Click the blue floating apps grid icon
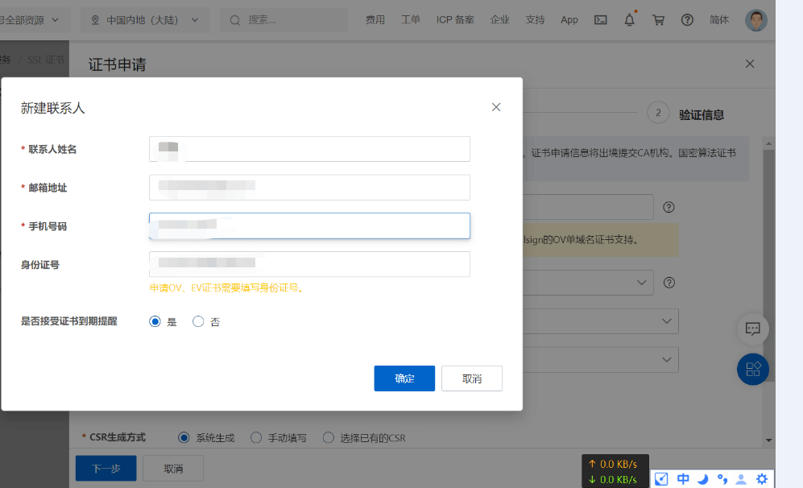The height and width of the screenshot is (488, 803). click(x=753, y=369)
